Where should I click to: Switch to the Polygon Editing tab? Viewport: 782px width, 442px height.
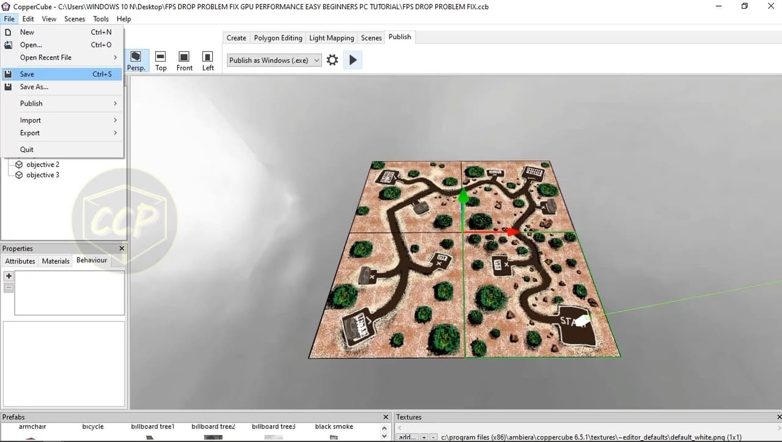[x=278, y=38]
